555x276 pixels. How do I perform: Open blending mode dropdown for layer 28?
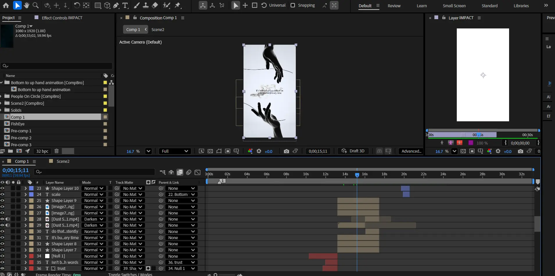point(94,219)
